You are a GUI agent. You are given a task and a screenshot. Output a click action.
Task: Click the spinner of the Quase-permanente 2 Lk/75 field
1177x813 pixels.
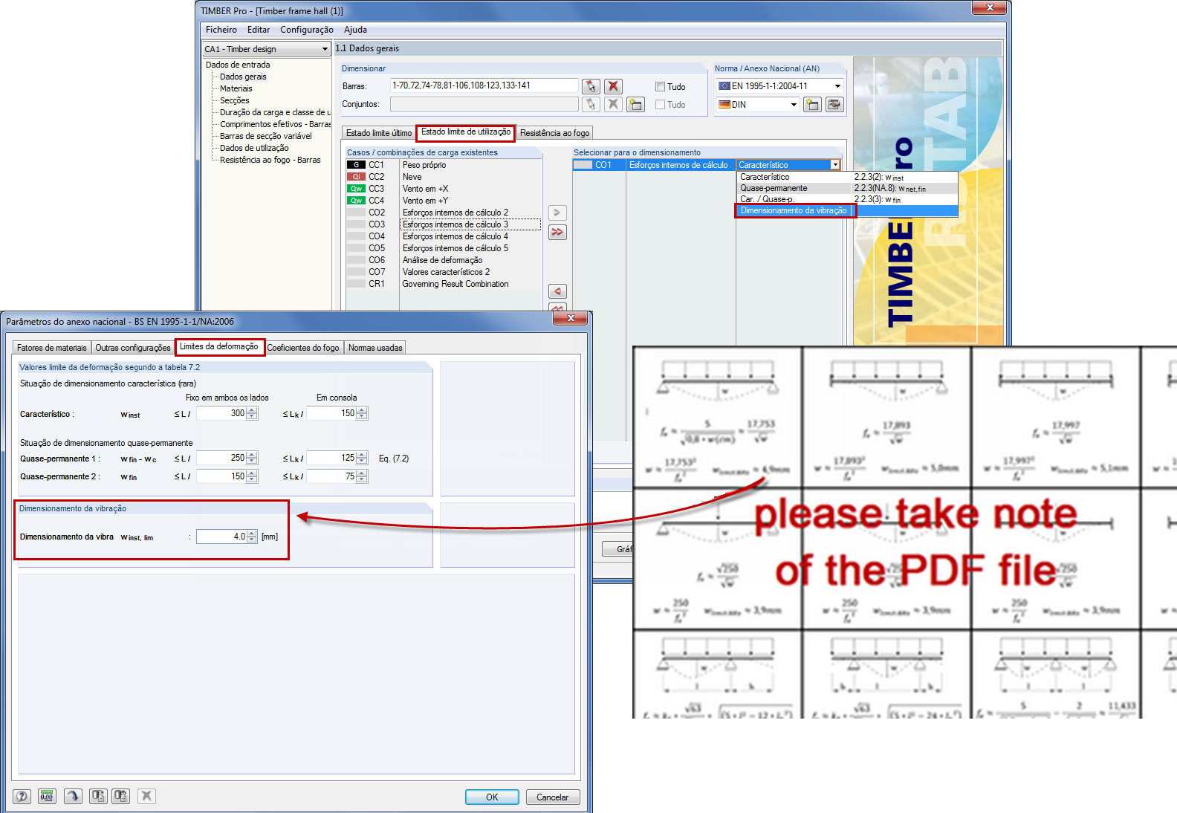coord(362,476)
